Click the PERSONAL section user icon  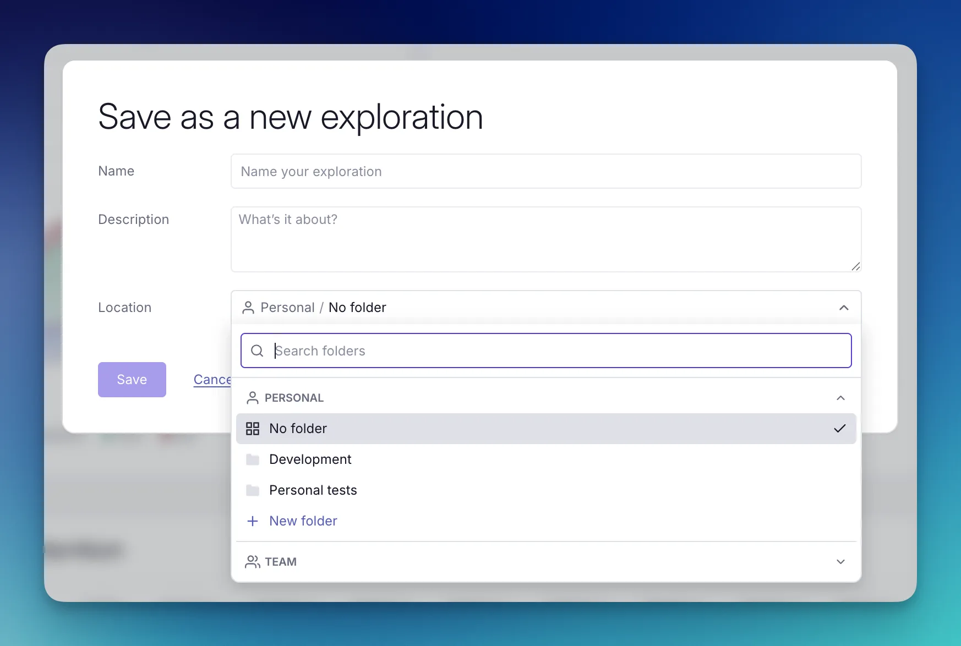pos(253,398)
